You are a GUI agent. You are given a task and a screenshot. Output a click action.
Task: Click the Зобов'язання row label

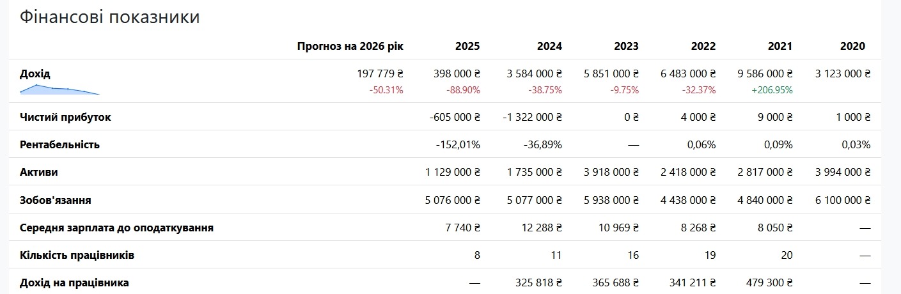tap(56, 200)
